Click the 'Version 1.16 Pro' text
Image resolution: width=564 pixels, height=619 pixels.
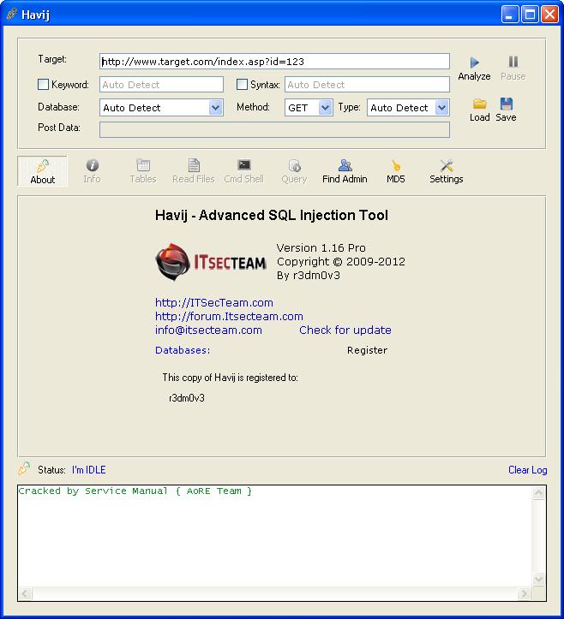coord(321,248)
